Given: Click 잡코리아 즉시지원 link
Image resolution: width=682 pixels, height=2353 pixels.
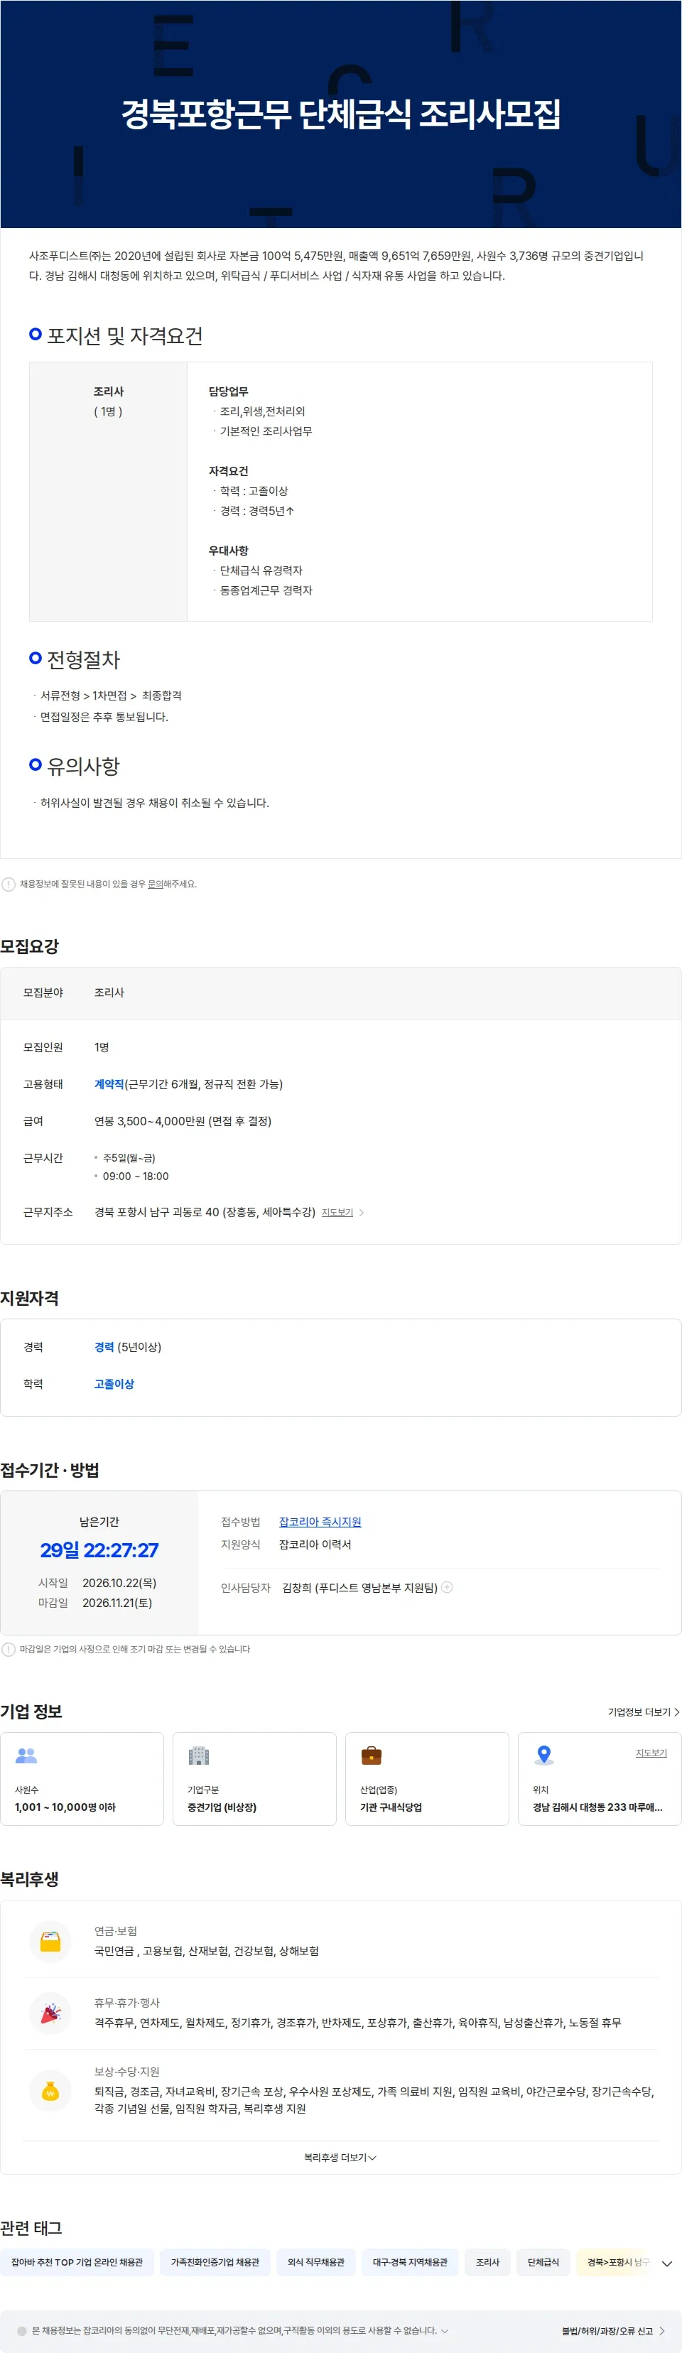Looking at the screenshot, I should coord(320,1522).
